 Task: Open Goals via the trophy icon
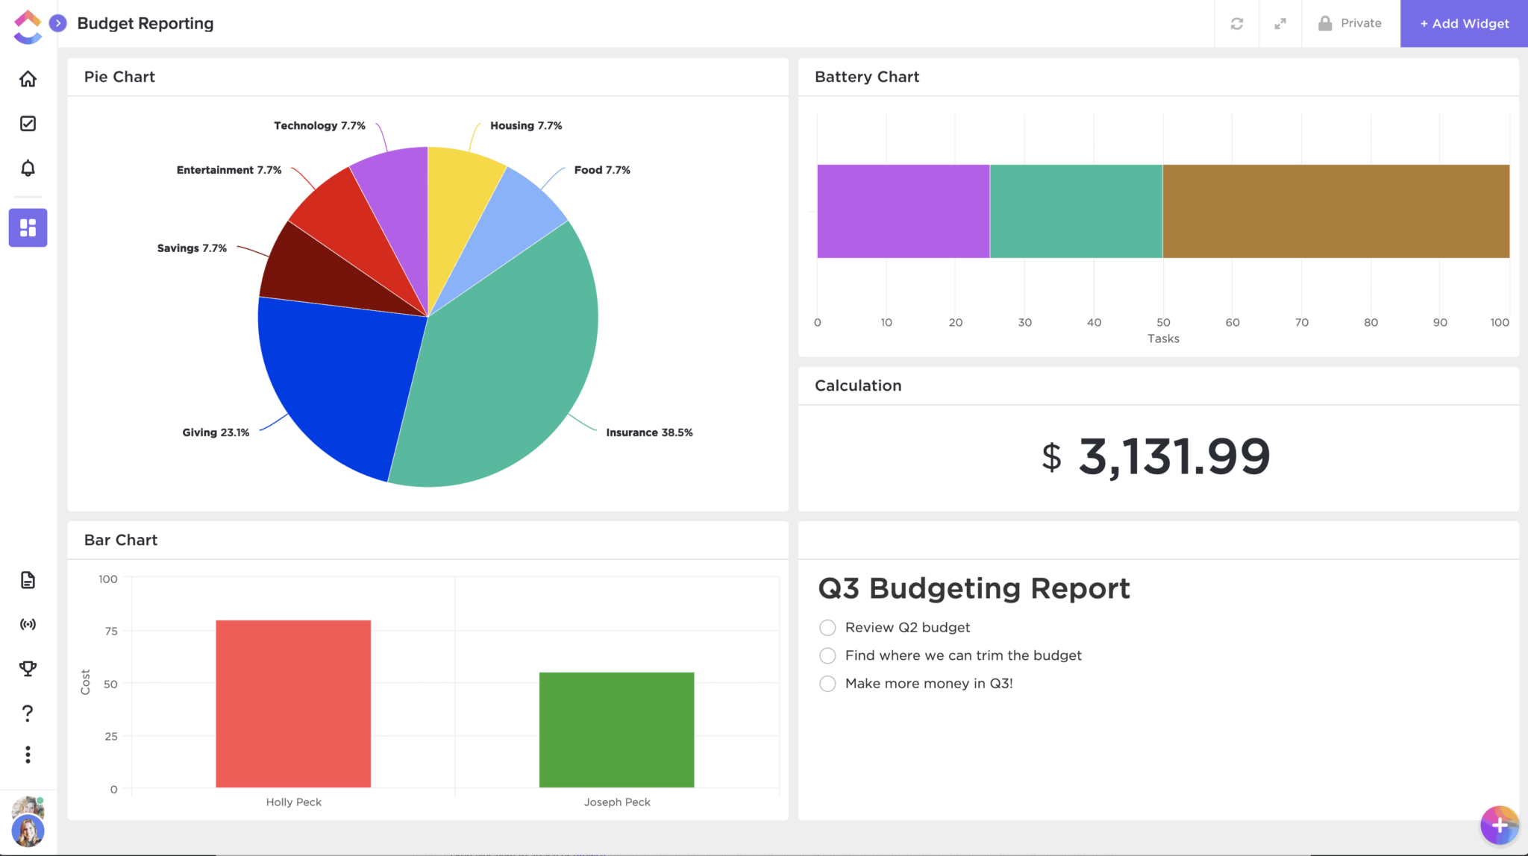pos(28,668)
